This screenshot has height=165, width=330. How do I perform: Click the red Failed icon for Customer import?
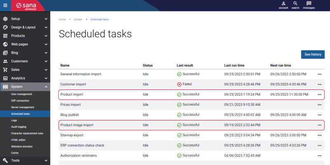(179, 85)
